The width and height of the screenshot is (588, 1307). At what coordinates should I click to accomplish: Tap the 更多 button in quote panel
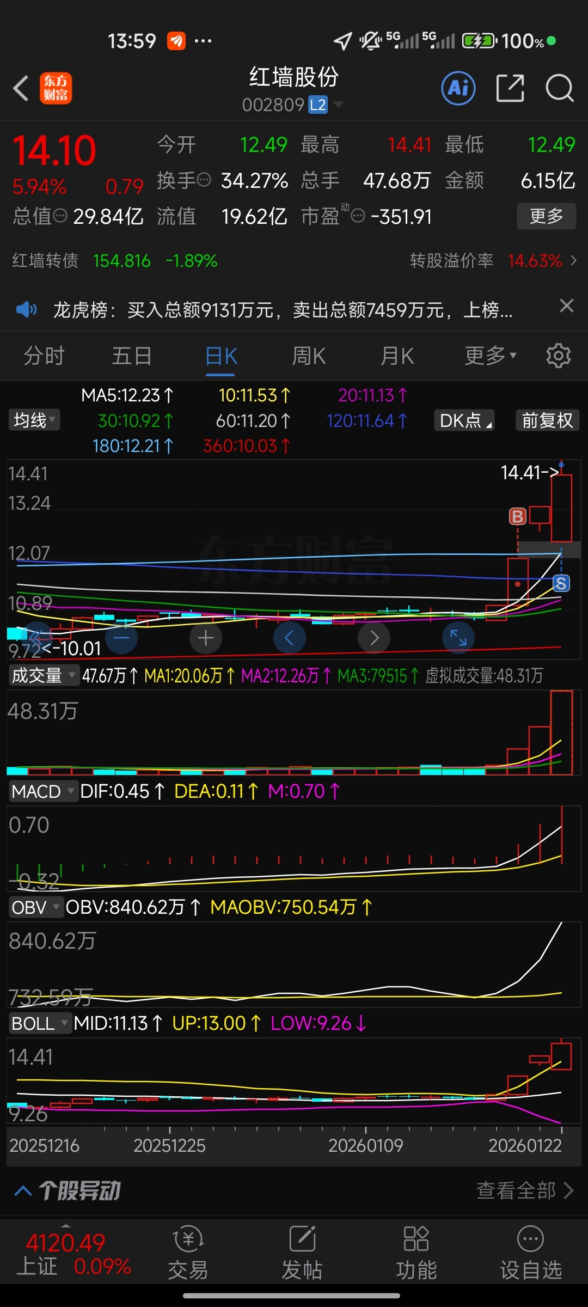(546, 216)
